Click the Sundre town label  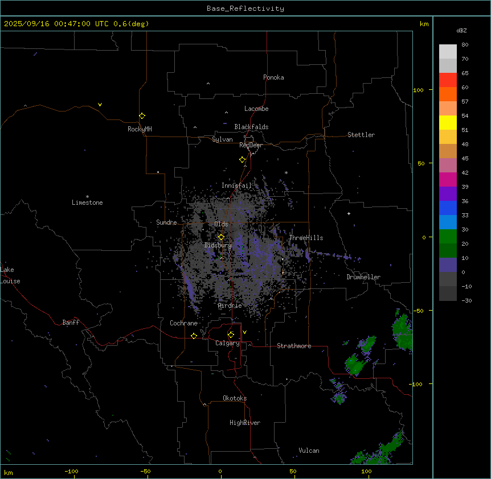(166, 222)
